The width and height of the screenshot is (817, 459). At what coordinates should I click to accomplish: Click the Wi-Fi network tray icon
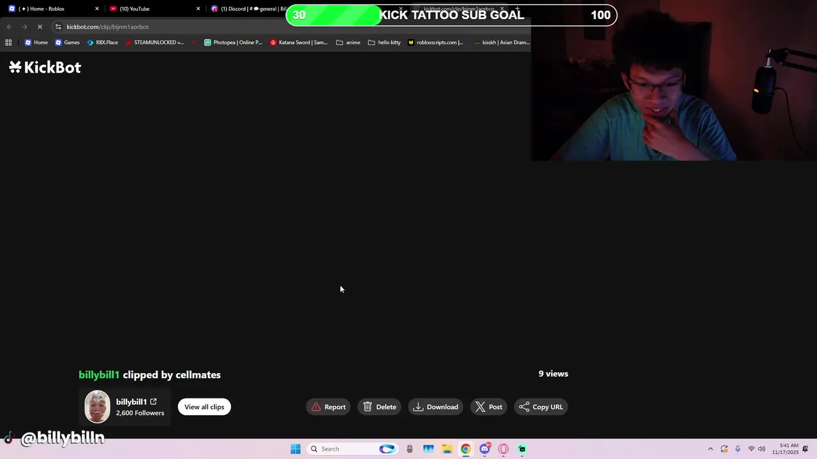[x=751, y=449]
